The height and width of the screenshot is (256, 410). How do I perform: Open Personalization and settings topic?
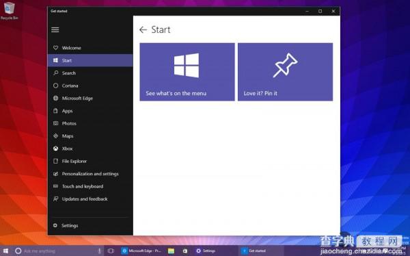[90, 173]
